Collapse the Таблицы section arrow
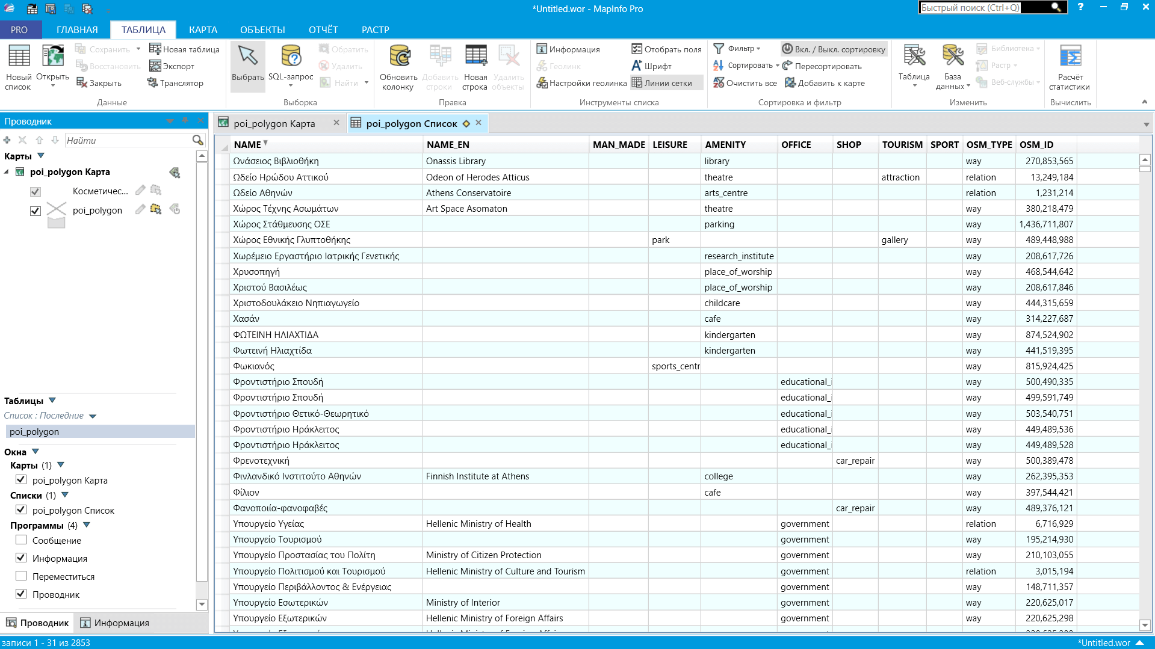Viewport: 1155px width, 649px height. pyautogui.click(x=52, y=401)
